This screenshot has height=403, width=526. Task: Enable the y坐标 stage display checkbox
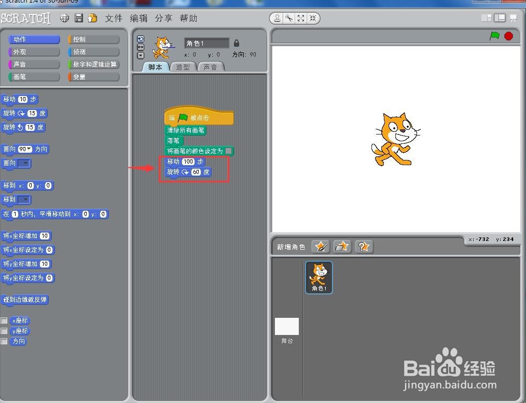click(x=4, y=331)
